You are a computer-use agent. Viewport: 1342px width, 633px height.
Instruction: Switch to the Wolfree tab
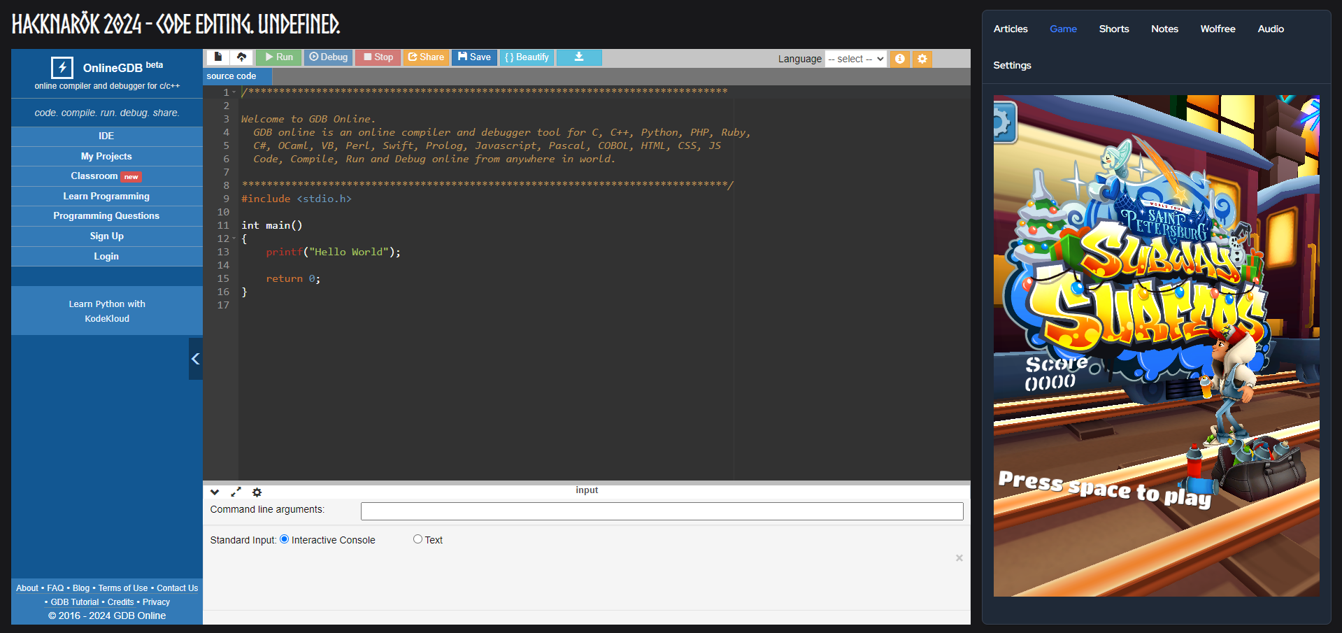1218,29
